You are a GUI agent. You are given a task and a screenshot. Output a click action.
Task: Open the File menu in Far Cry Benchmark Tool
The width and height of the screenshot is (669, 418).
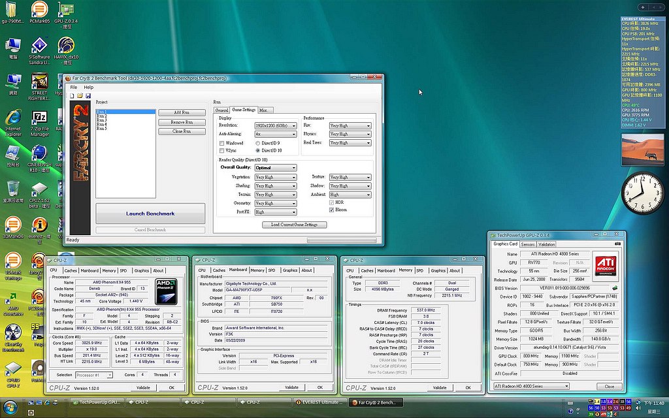(x=74, y=88)
